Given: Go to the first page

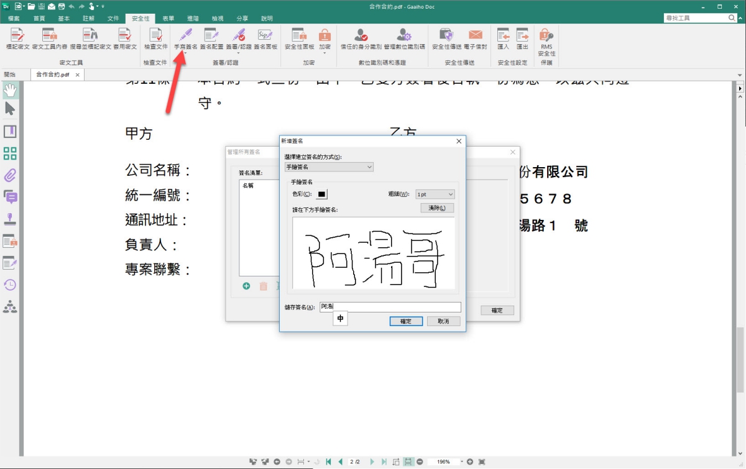Looking at the screenshot, I should 328,462.
